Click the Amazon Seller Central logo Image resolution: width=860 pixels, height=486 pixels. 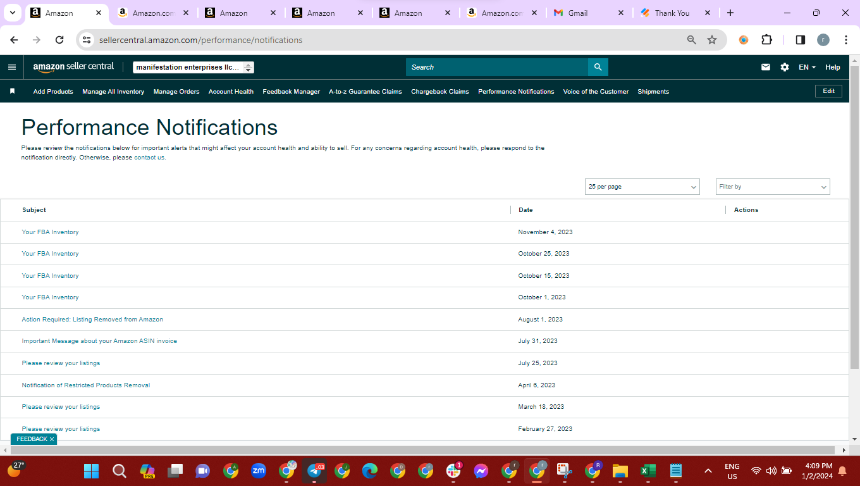[73, 66]
